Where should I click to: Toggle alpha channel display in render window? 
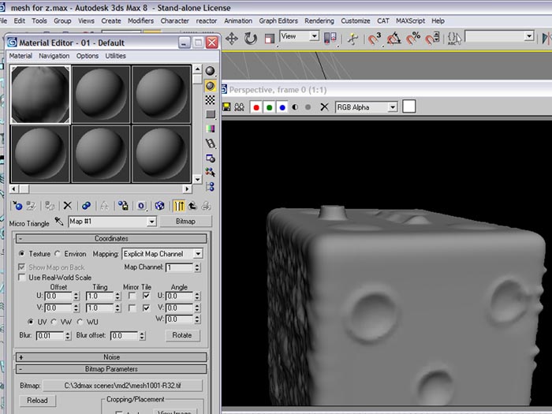pos(295,107)
